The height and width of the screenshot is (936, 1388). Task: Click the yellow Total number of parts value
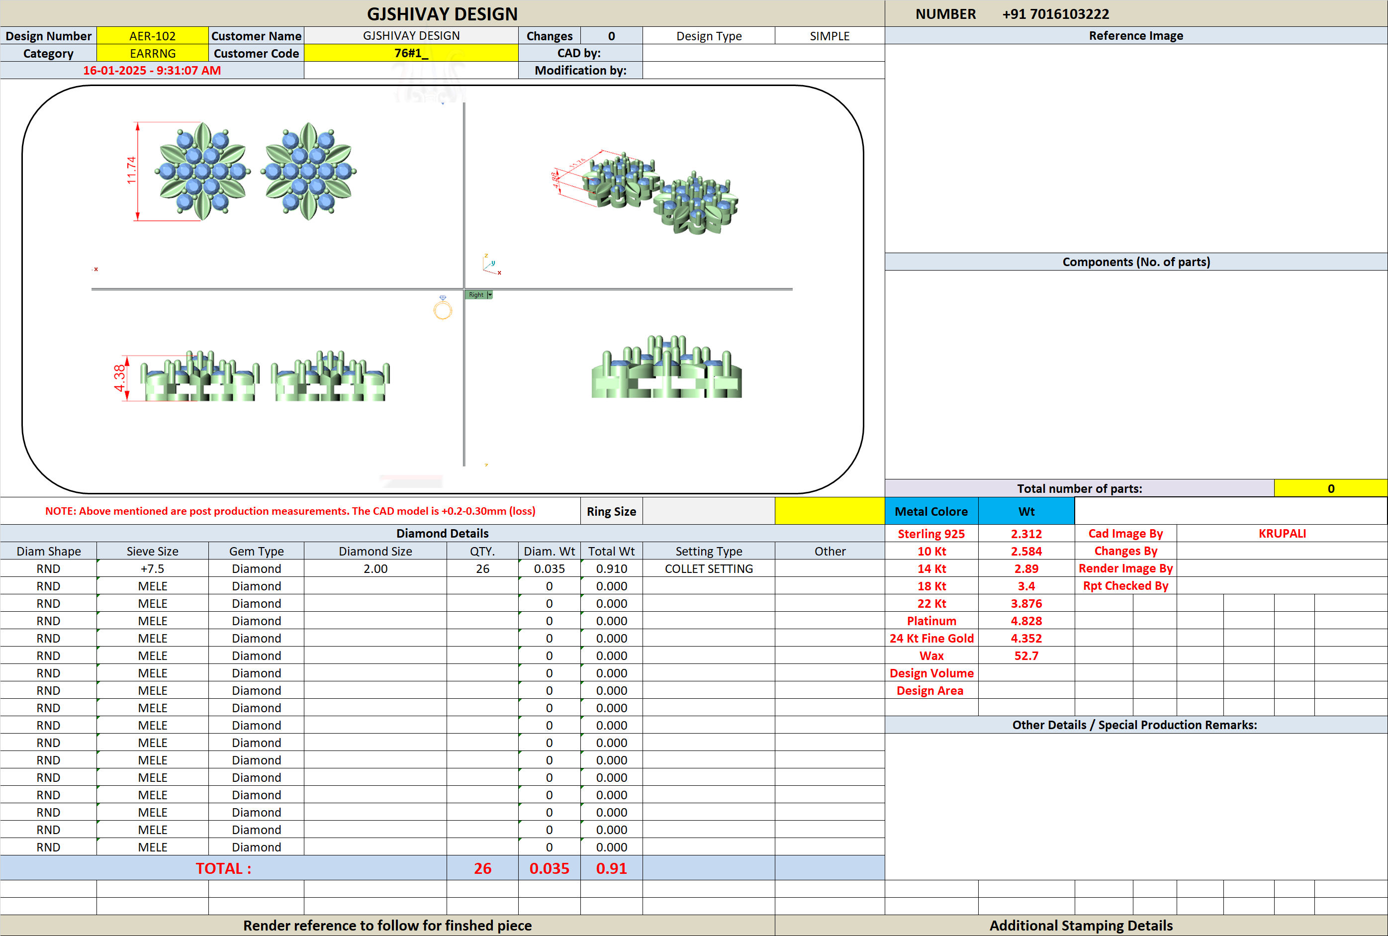1330,488
